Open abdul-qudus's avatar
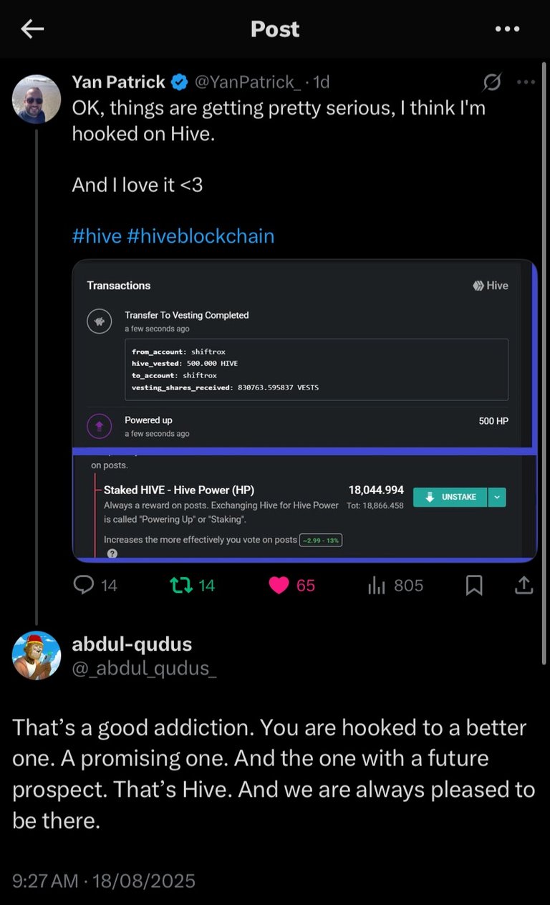Image resolution: width=550 pixels, height=905 pixels. [37, 655]
